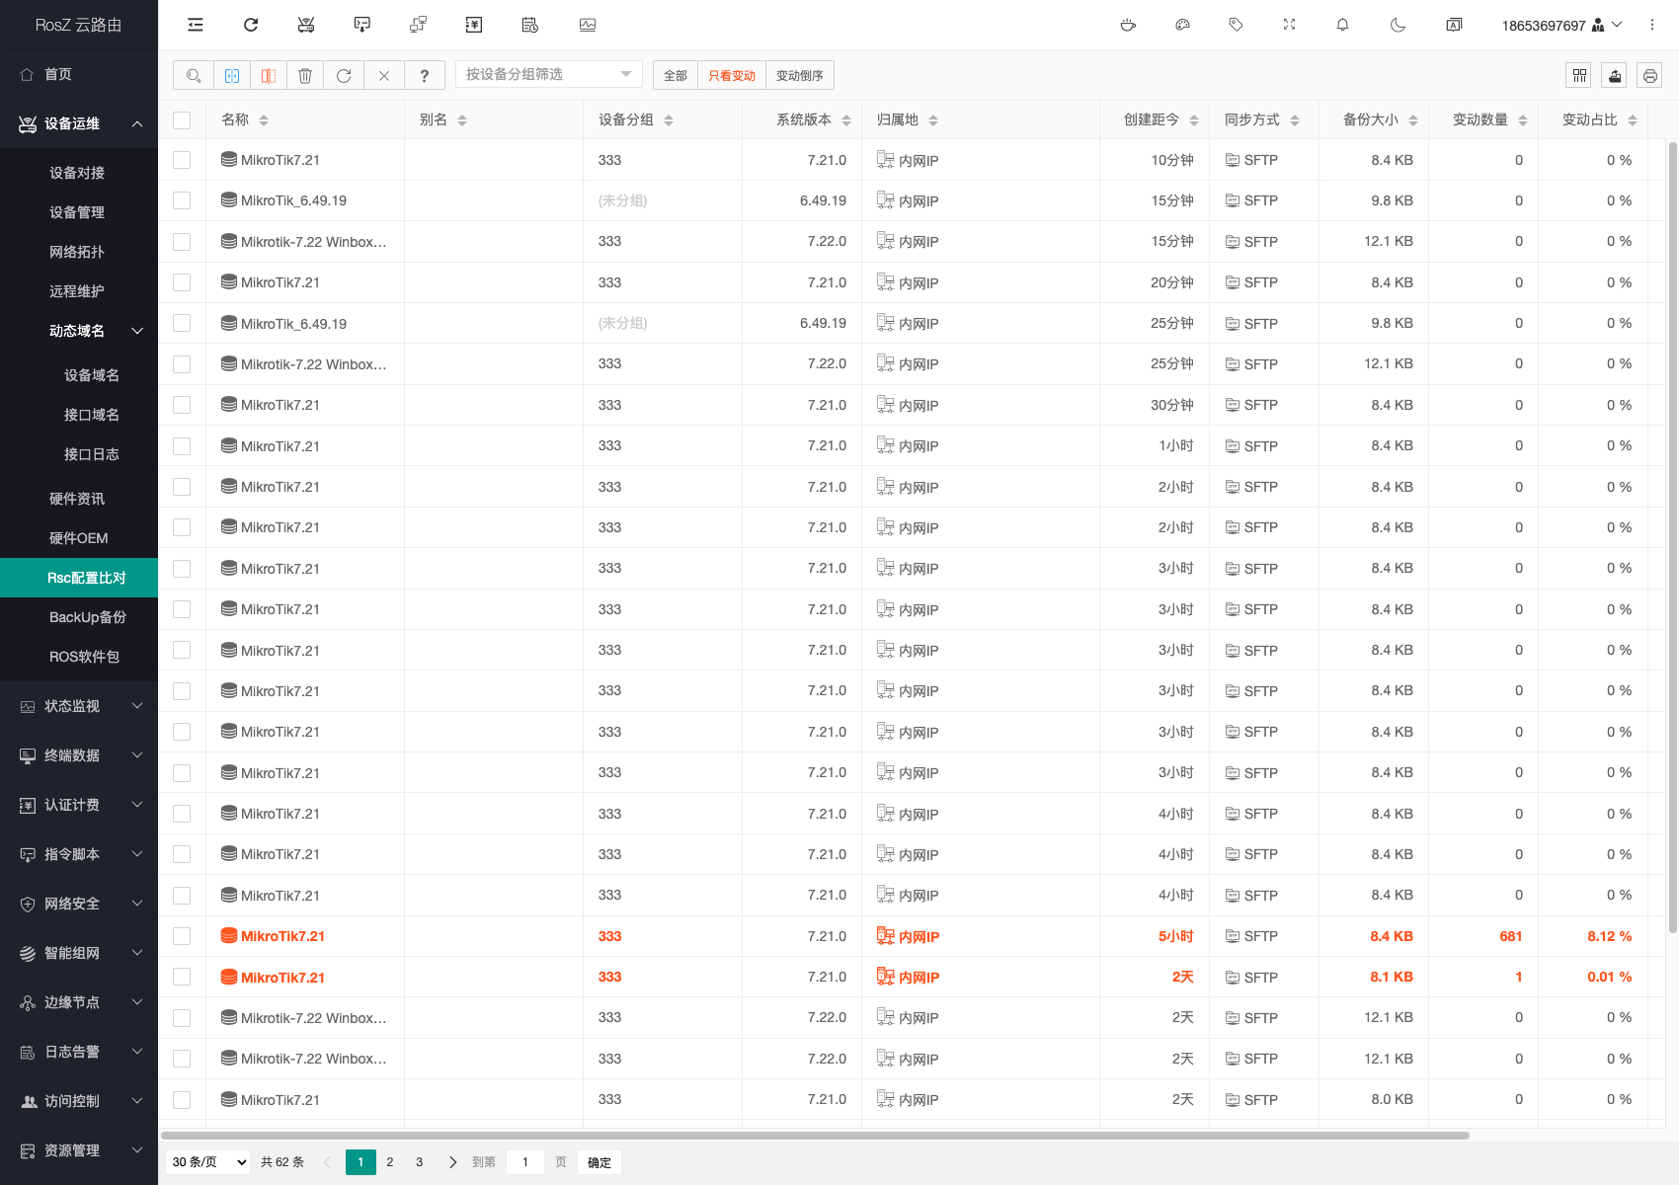
Task: Check the box for MikroTik_6.49.19 15分钟 row
Action: point(182,200)
